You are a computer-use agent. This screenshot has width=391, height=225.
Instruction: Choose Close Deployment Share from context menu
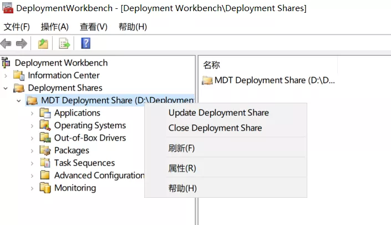[215, 128]
